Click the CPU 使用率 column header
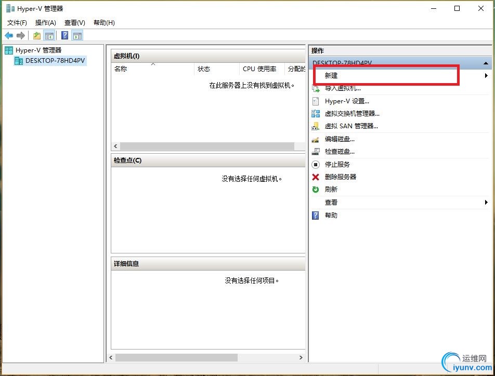495x376 pixels. pos(262,69)
